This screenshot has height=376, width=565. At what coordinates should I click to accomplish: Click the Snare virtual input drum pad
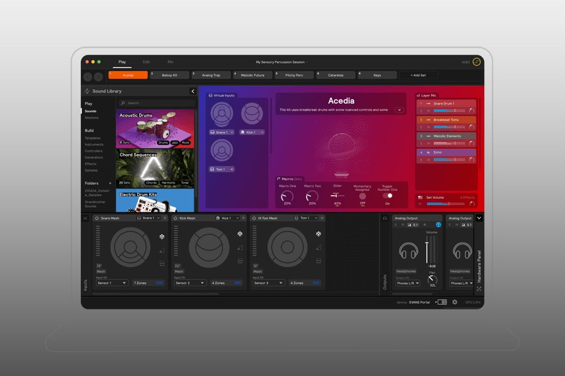[x=221, y=115]
